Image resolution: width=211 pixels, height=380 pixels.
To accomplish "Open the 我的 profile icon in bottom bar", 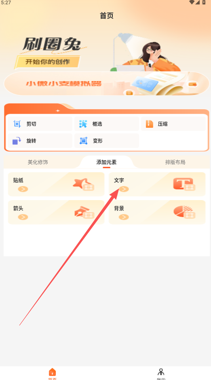I will [x=161, y=372].
